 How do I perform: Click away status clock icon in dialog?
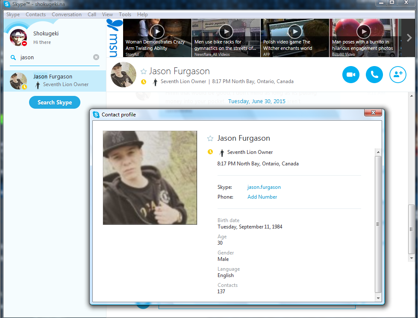[210, 152]
